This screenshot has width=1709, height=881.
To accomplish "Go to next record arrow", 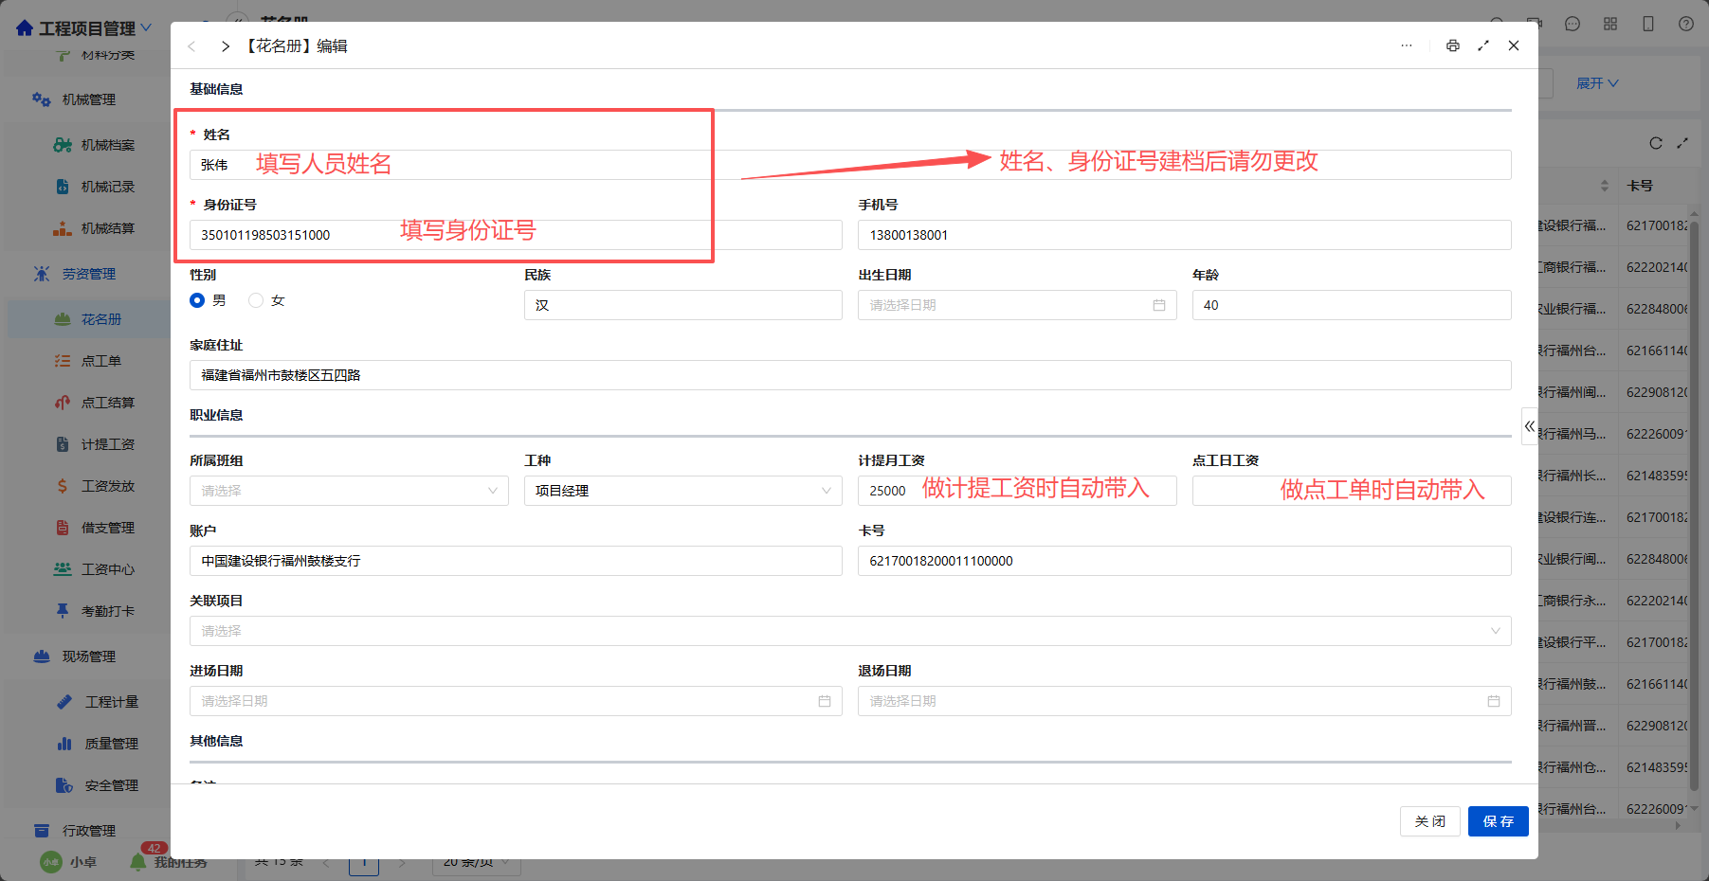I will pyautogui.click(x=226, y=46).
